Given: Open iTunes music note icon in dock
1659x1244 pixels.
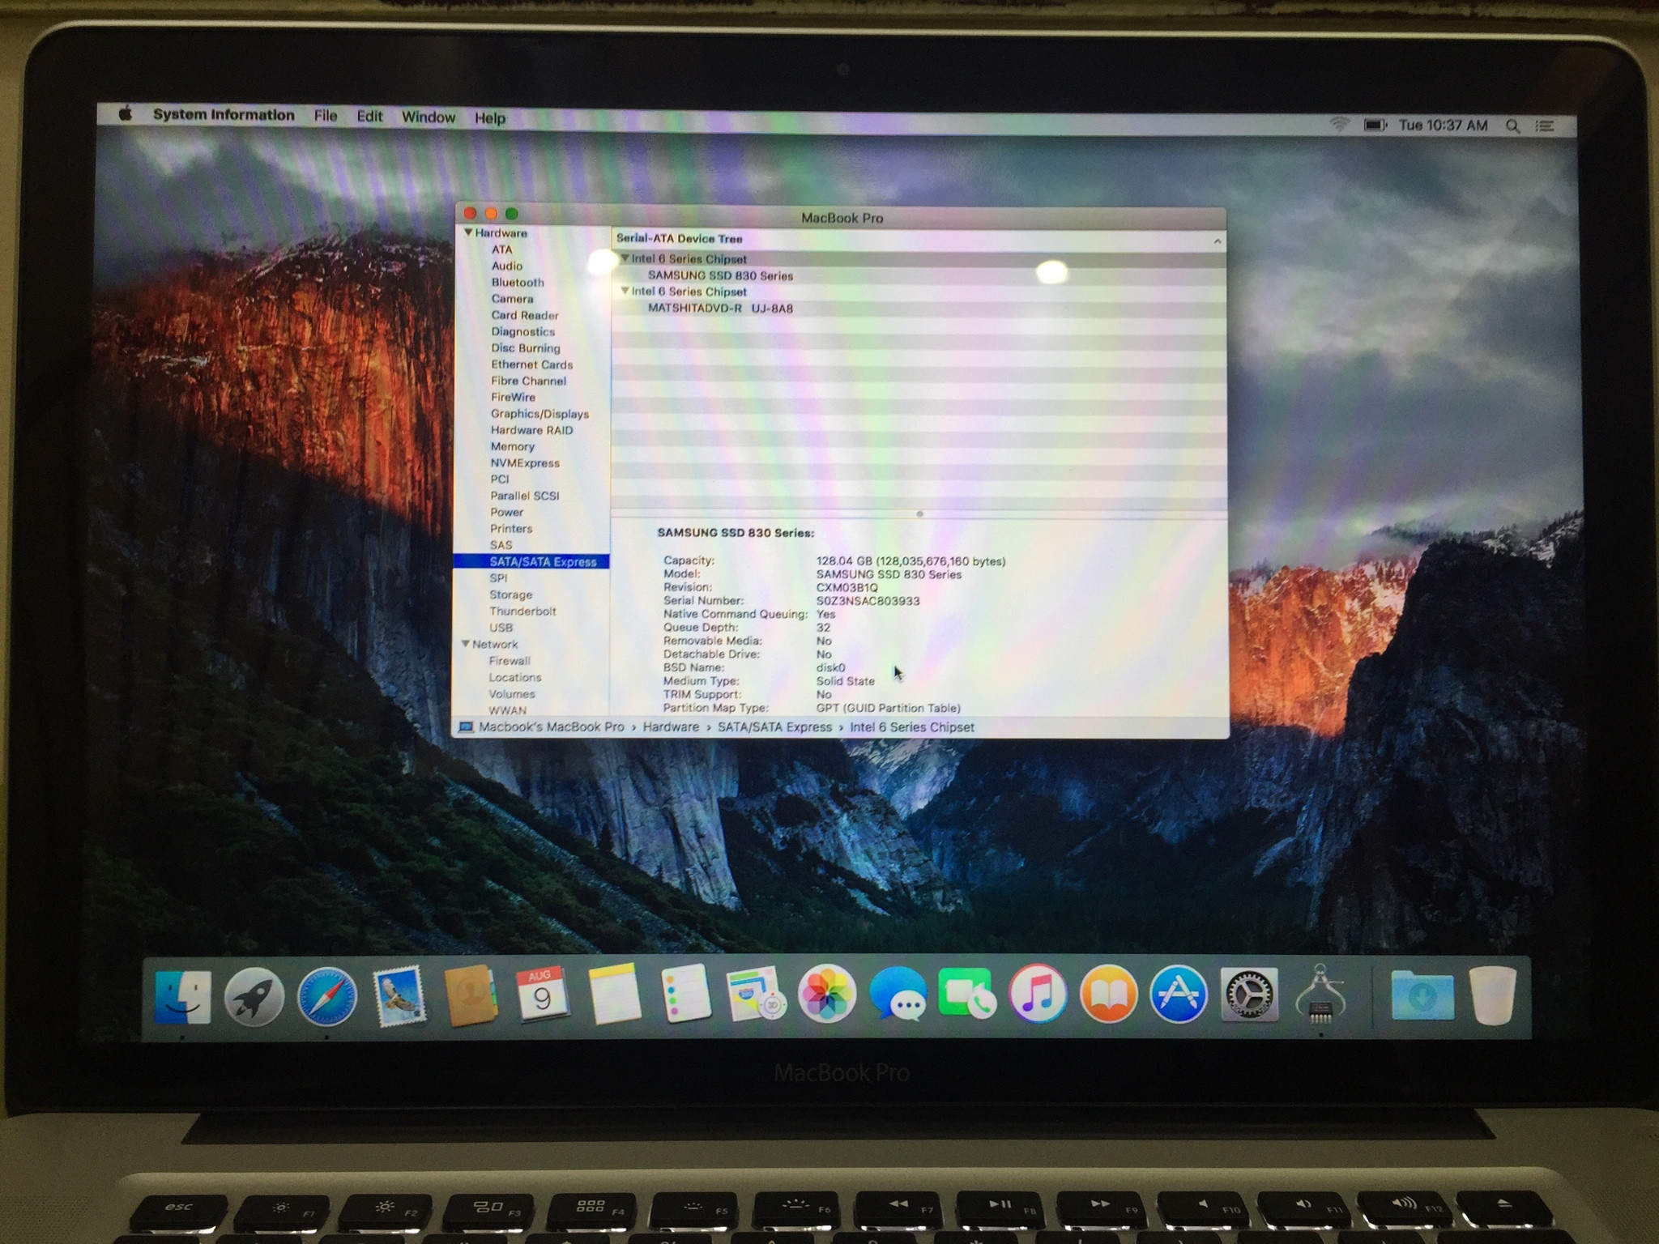Looking at the screenshot, I should 1038,994.
